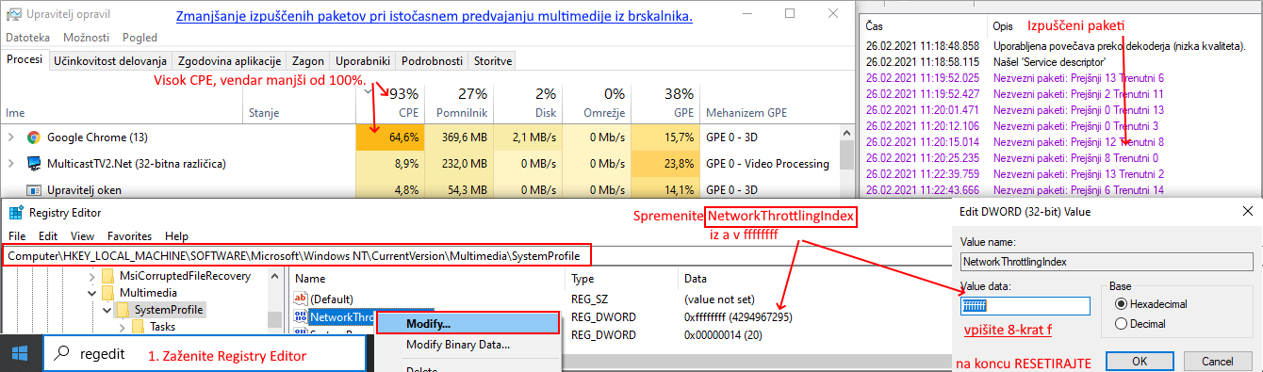Viewport: 1263px width, 372px height.
Task: Maximize the Task Manager window
Action: coord(790,14)
